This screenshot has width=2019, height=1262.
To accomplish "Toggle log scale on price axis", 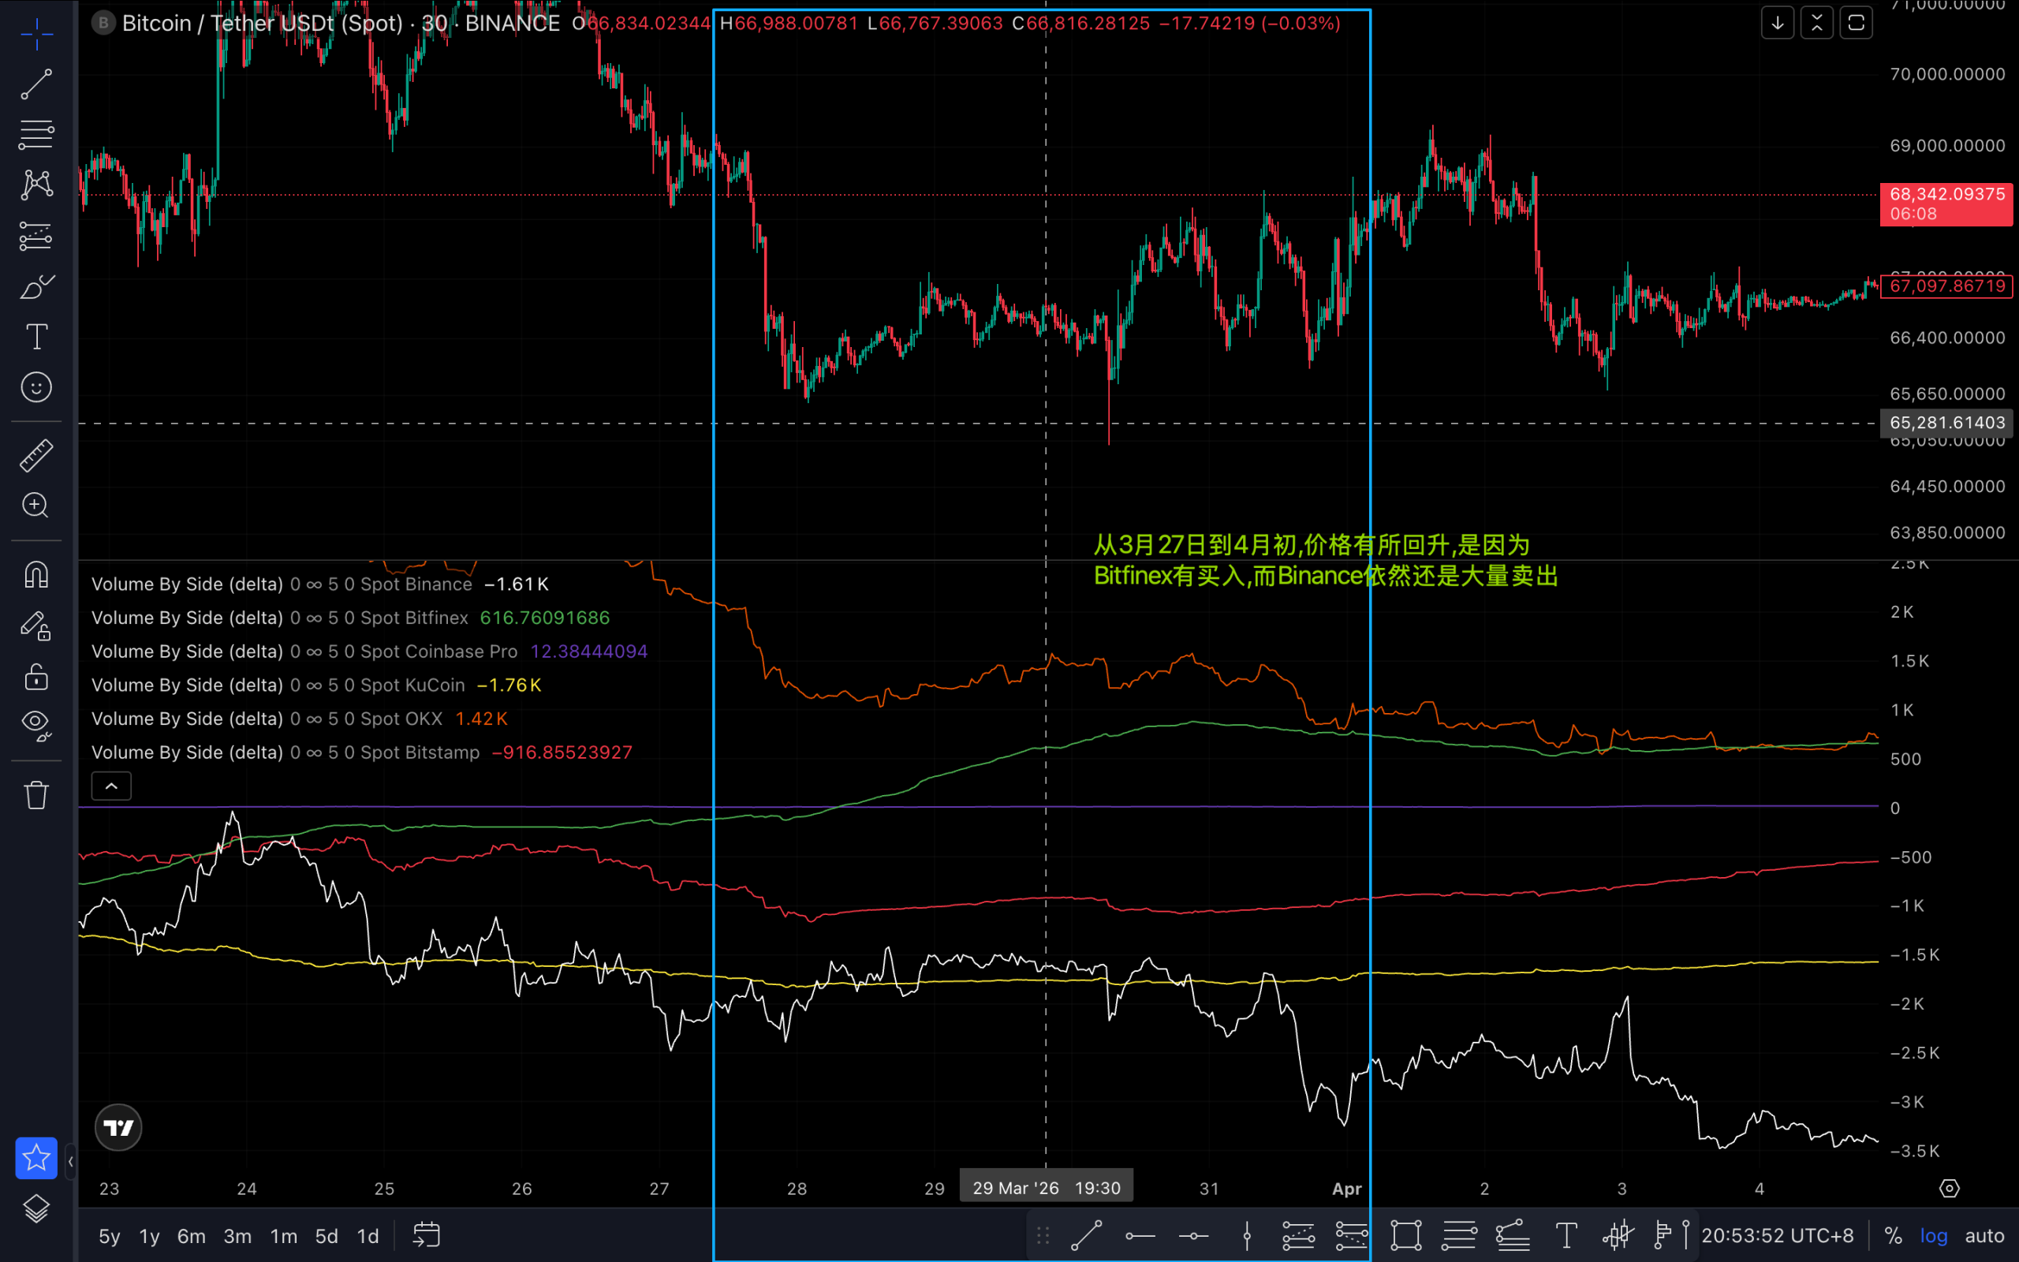I will 1933,1235.
